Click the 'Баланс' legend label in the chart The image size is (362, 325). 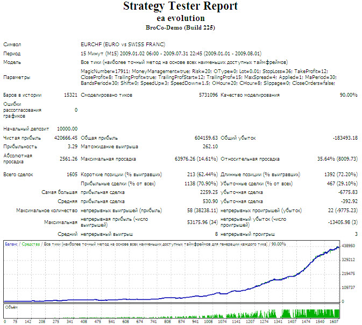pyautogui.click(x=11, y=244)
